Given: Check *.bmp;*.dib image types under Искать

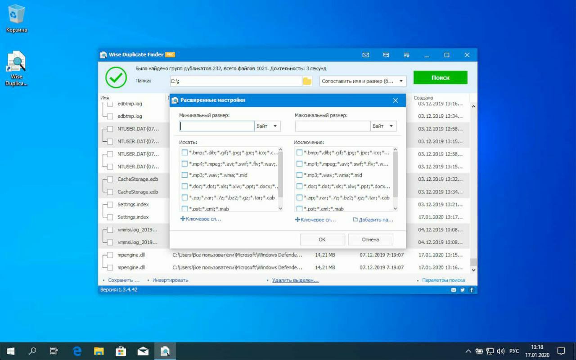Looking at the screenshot, I should point(184,153).
